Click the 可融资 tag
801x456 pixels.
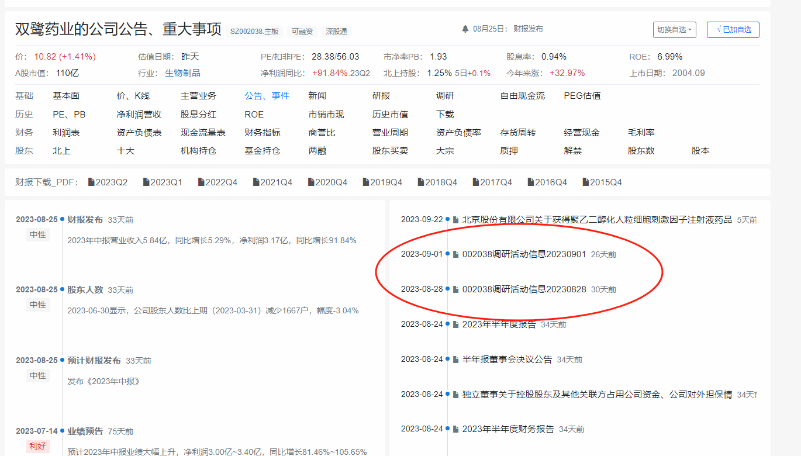click(302, 32)
